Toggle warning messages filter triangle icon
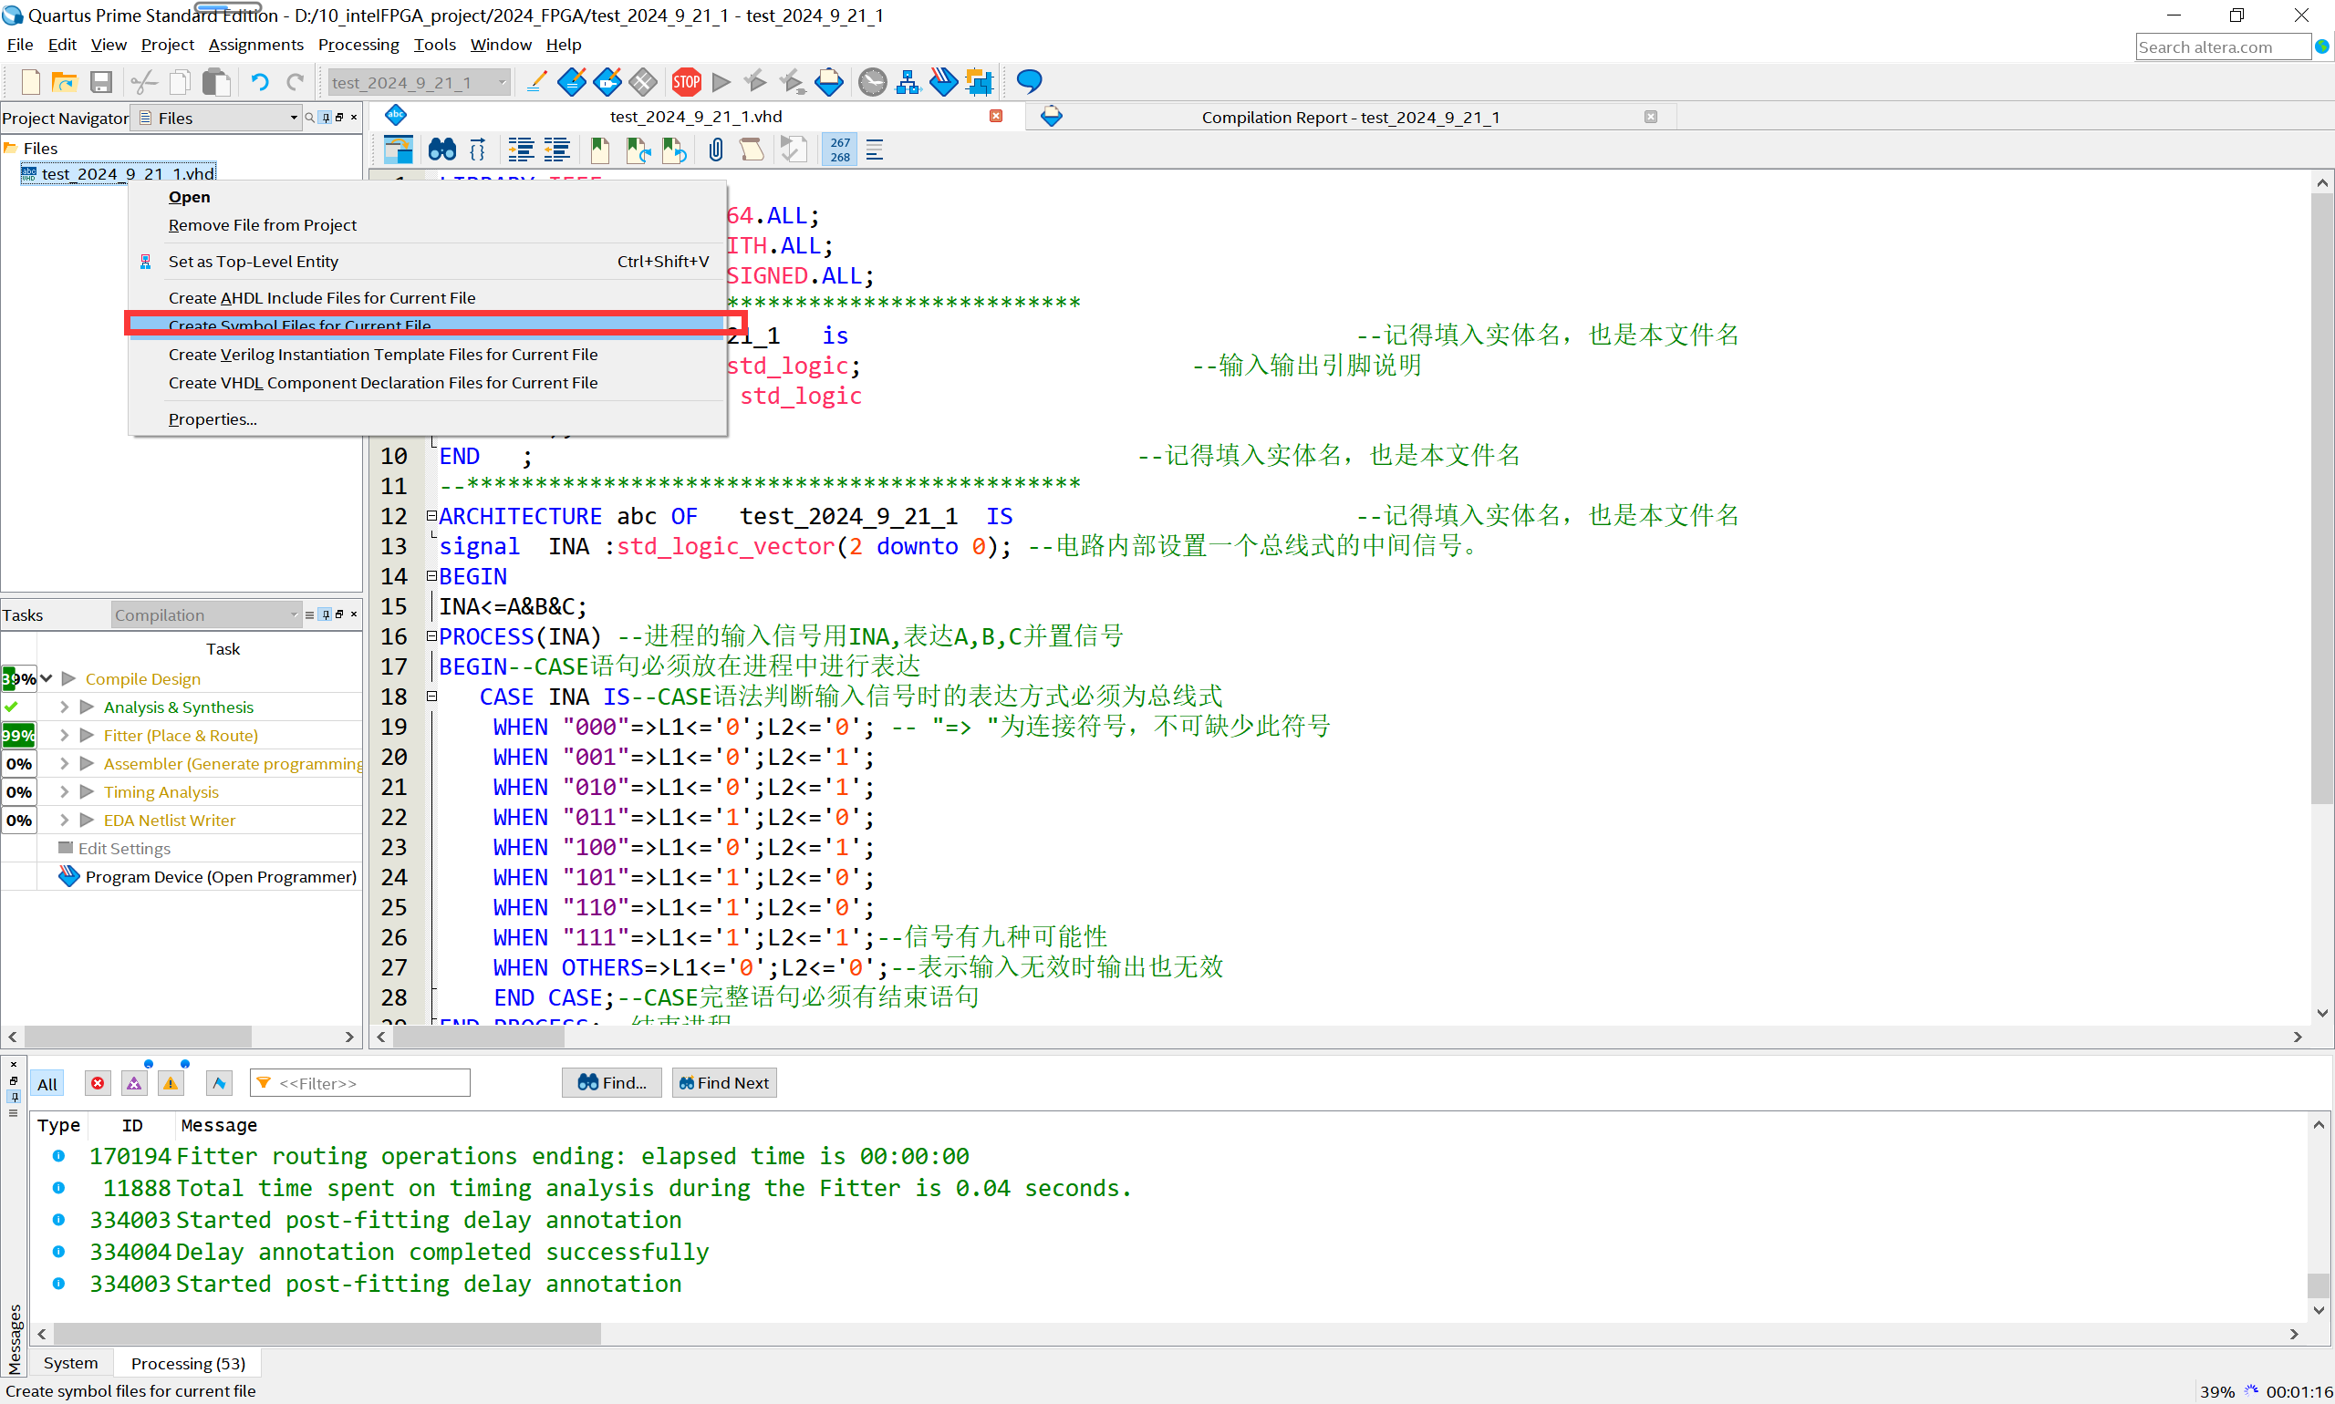This screenshot has height=1404, width=2335. [171, 1083]
